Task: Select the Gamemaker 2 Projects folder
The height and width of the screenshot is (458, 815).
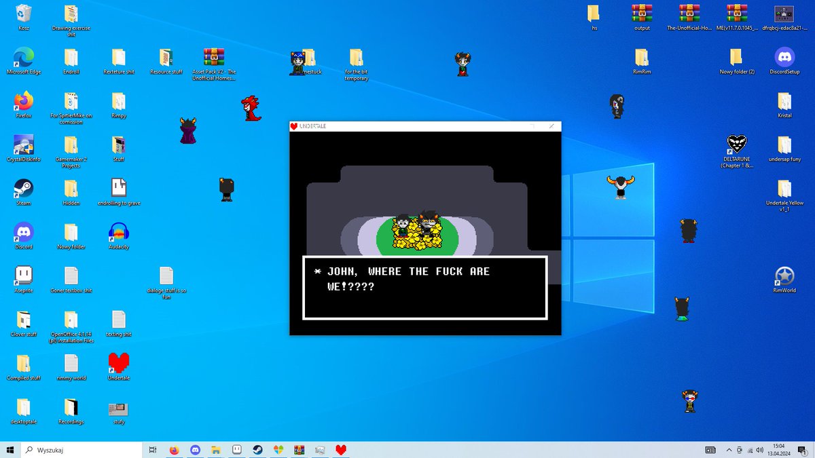Action: coord(71,151)
